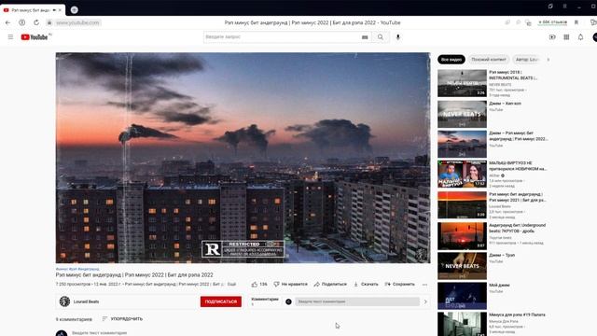Reload the page with the refresh icon
This screenshot has height=336, width=597.
[36, 22]
